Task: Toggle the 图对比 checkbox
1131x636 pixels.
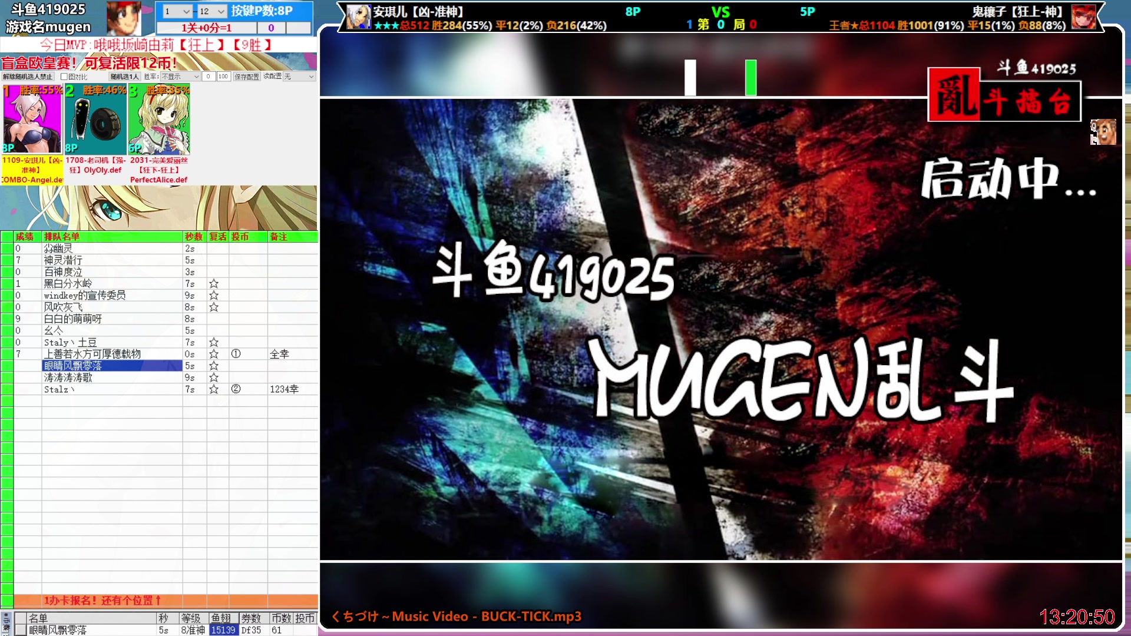Action: 64,77
